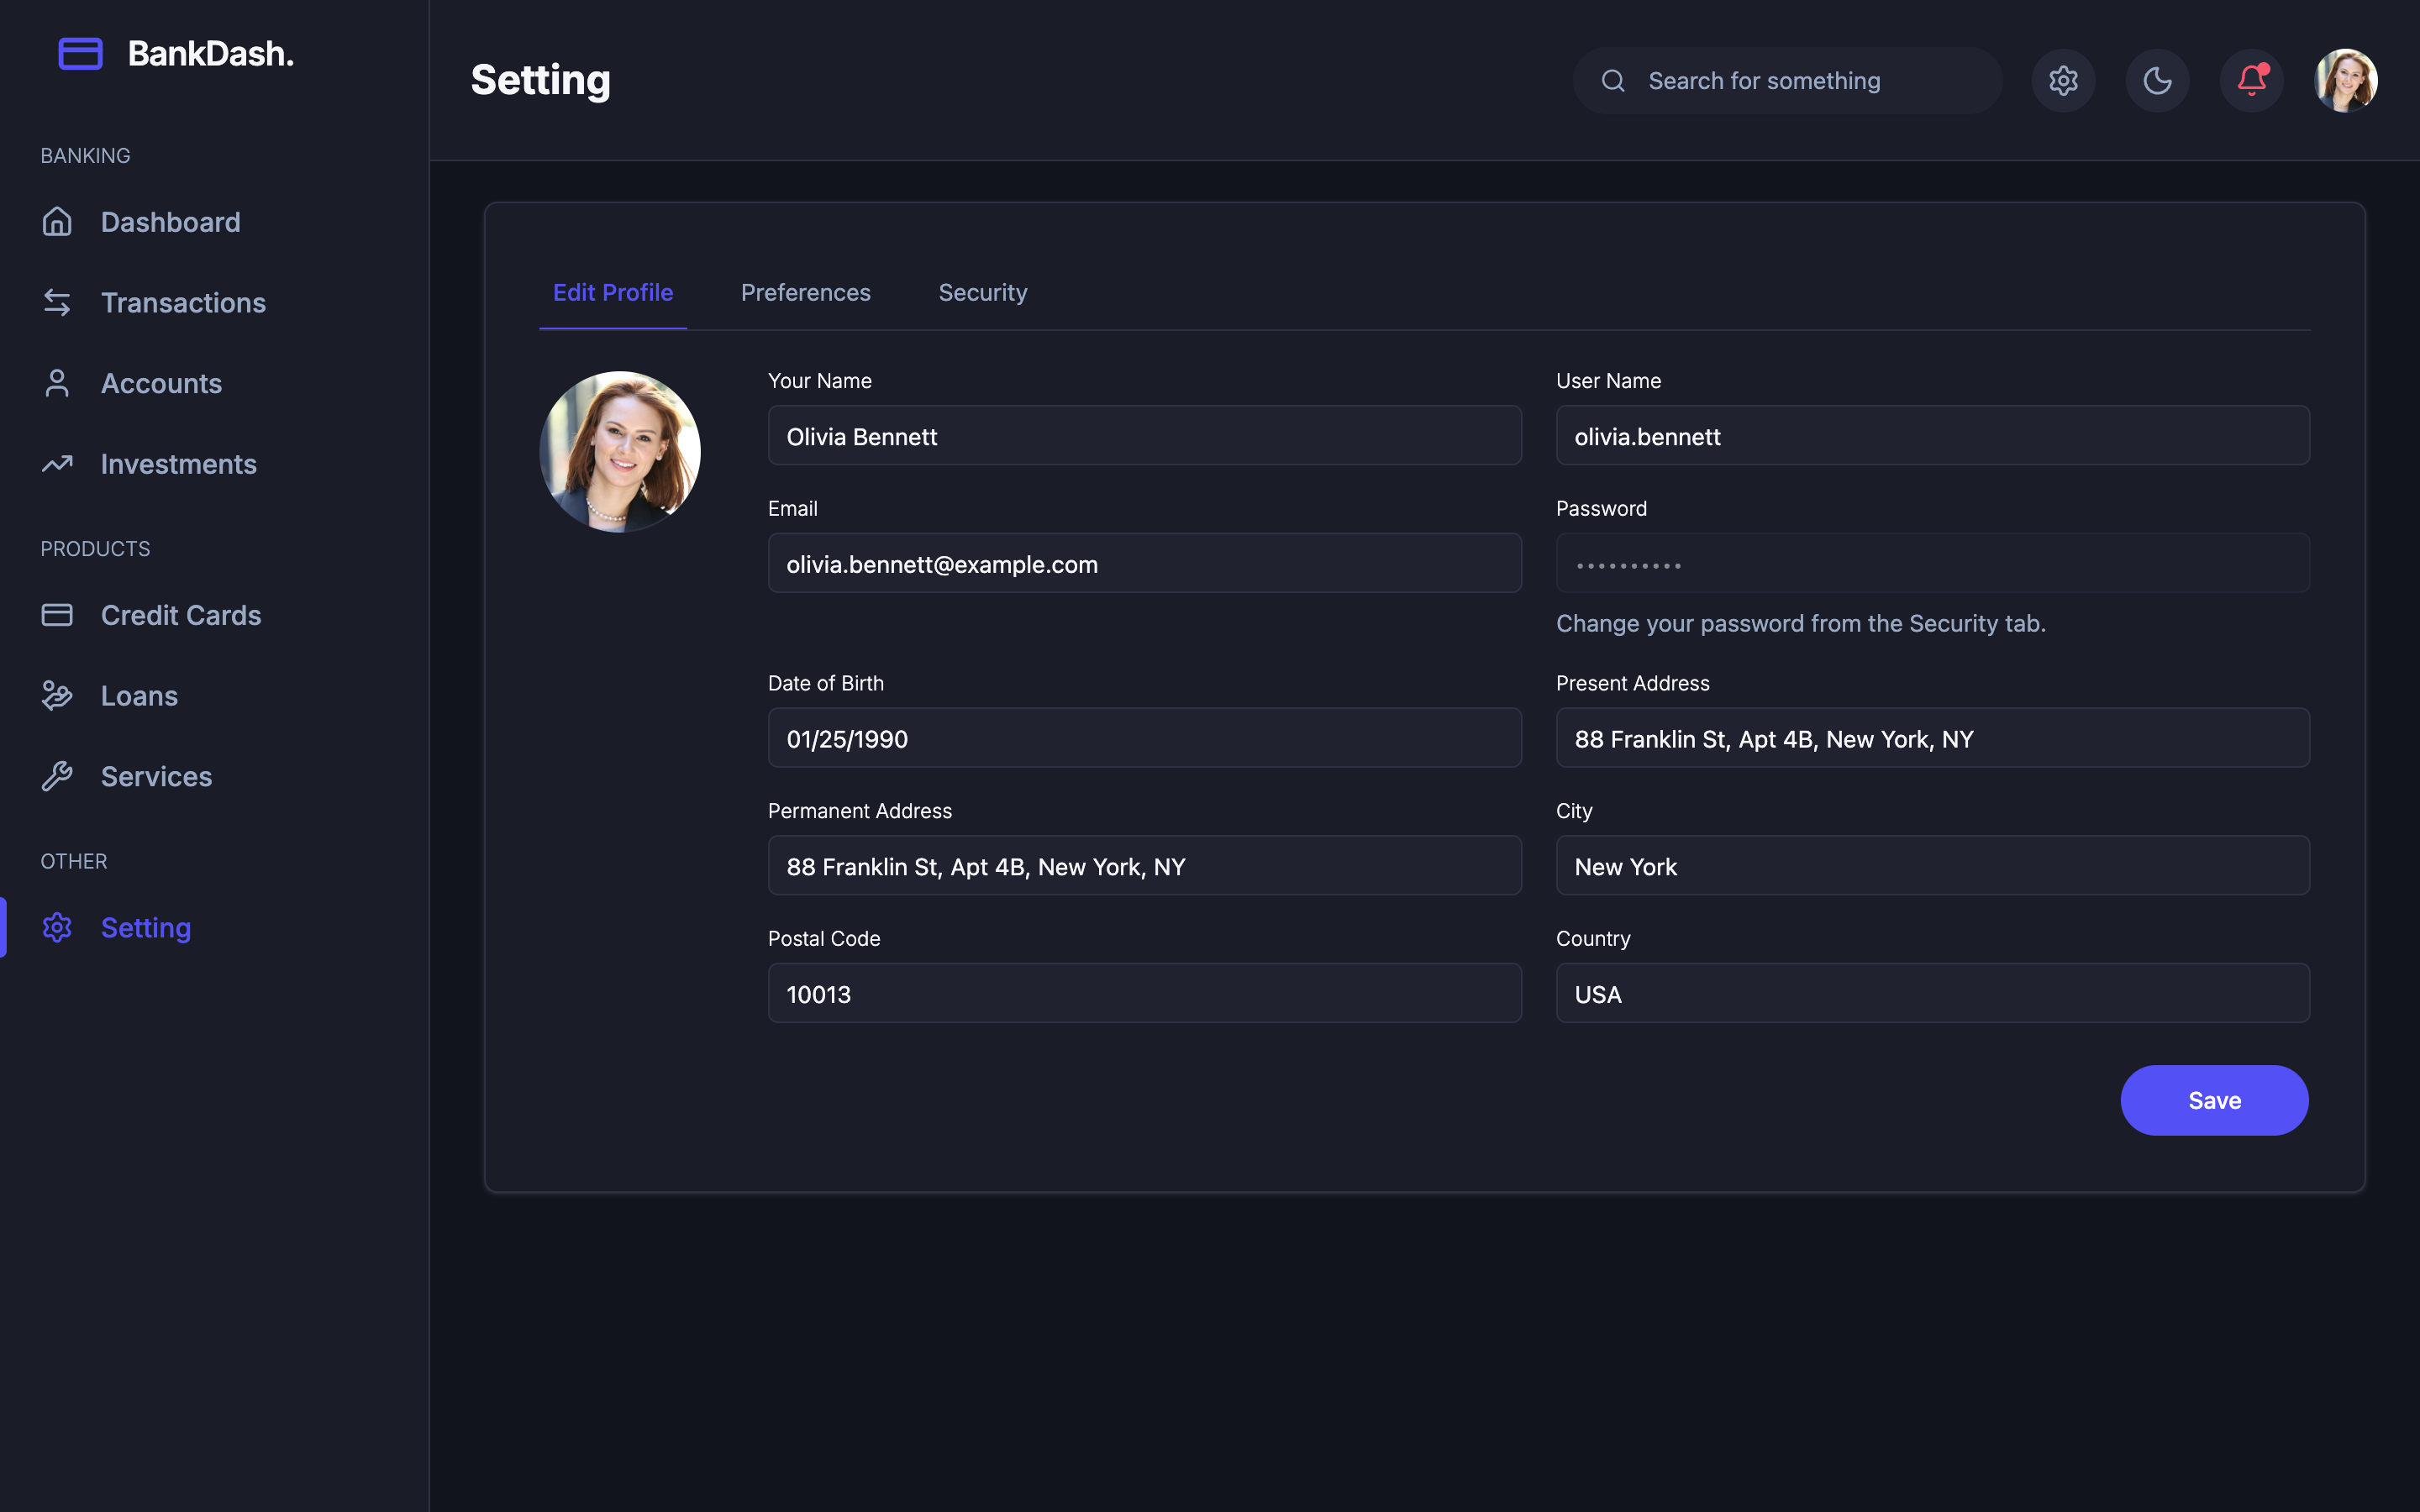The height and width of the screenshot is (1512, 2420).
Task: Click the 'Change your password' hint text
Action: tap(1800, 623)
